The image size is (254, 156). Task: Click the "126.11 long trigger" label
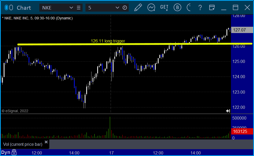point(108,41)
